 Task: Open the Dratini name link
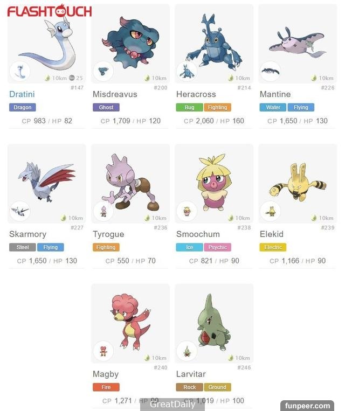[x=22, y=94]
